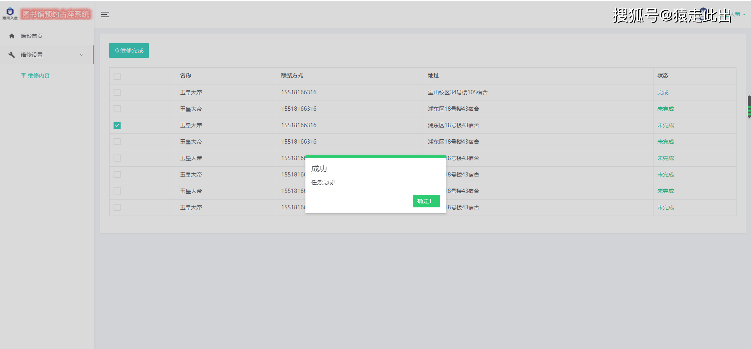Click the 成功 dialog title

tap(319, 169)
